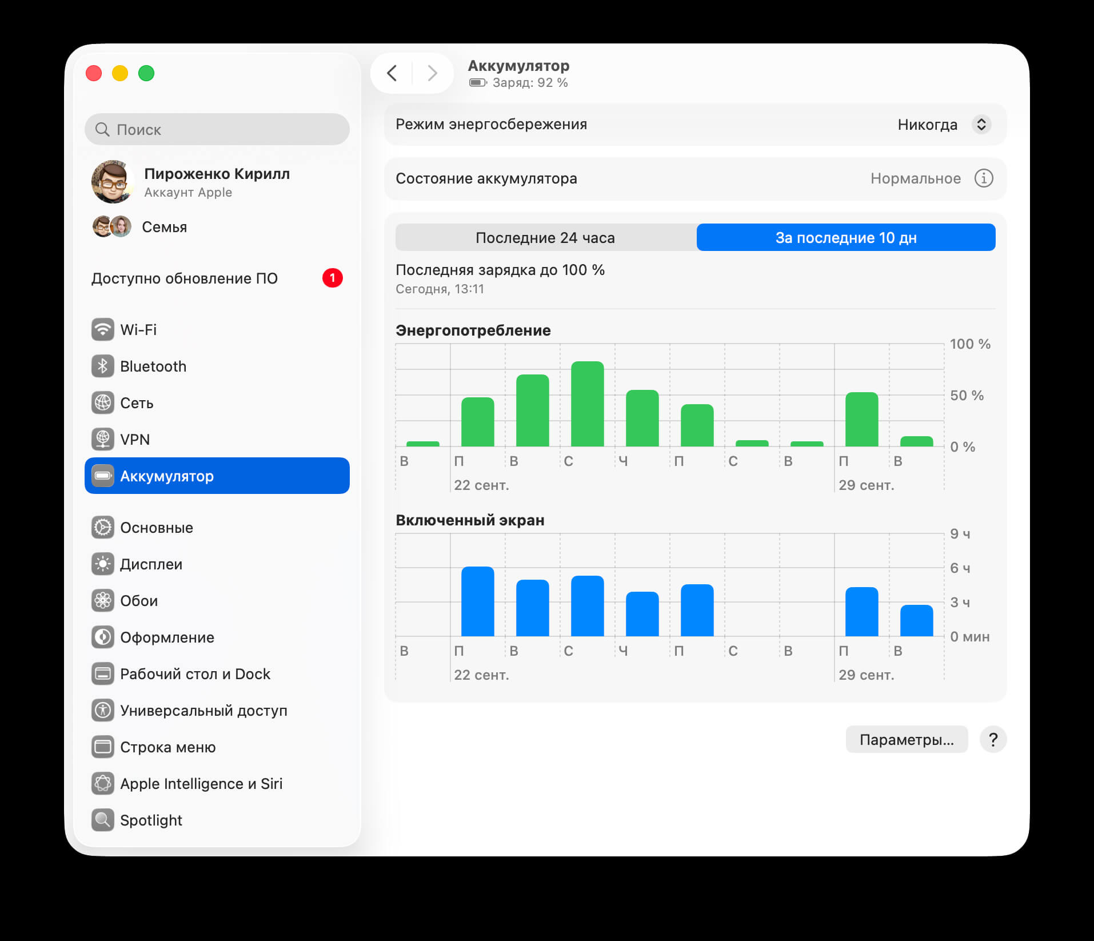Go forward with the right chevron button
Image resolution: width=1094 pixels, height=941 pixels.
[433, 73]
